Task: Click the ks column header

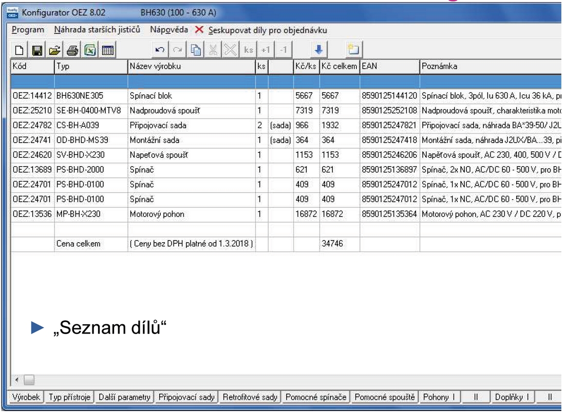Action: [262, 67]
